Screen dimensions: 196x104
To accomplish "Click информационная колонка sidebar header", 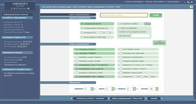I will click(x=17, y=14).
